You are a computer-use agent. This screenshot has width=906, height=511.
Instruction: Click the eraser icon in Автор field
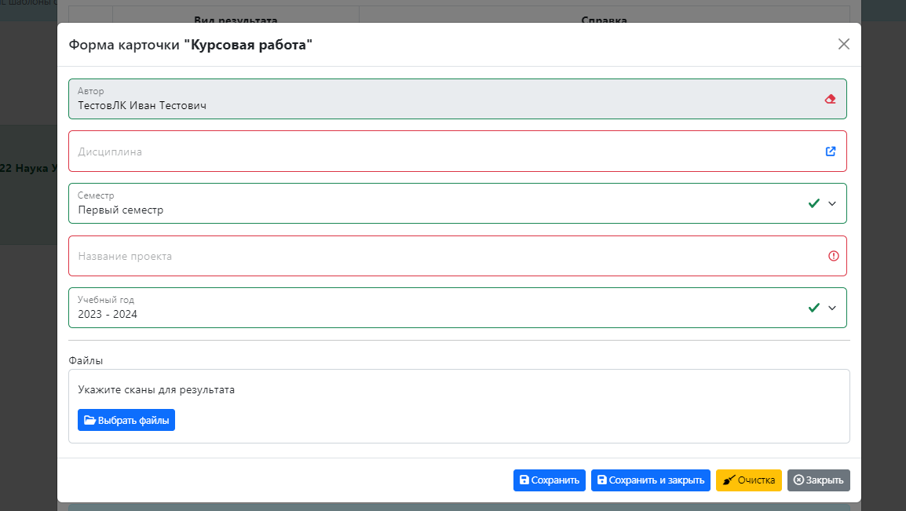click(830, 99)
